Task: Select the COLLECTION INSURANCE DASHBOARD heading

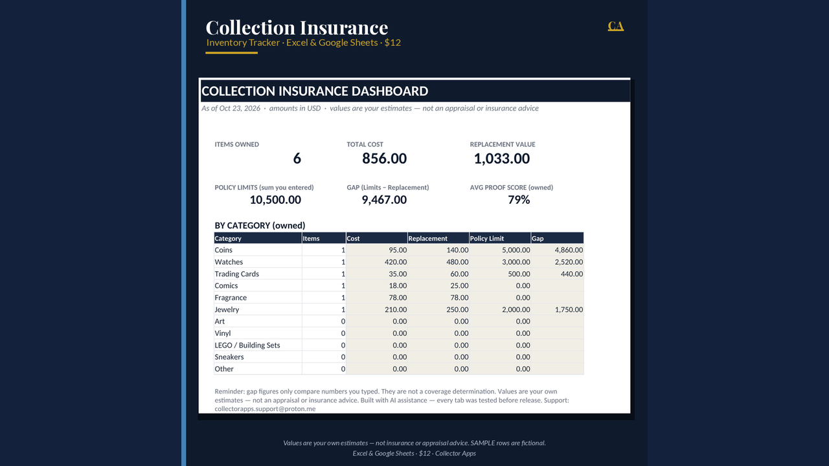Action: click(x=315, y=91)
